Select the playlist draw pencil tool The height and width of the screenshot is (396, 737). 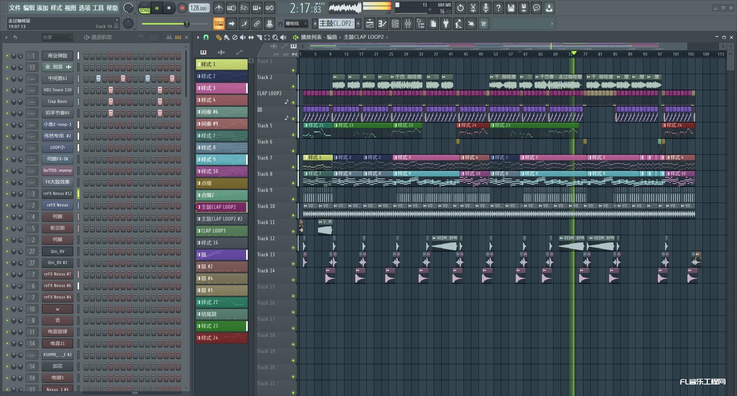[x=219, y=37]
